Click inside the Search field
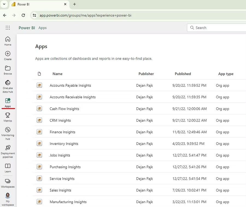This screenshot has height=207, width=246. point(216,28)
